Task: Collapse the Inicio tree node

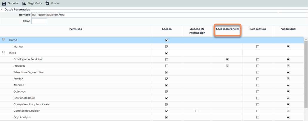Action: (4, 53)
